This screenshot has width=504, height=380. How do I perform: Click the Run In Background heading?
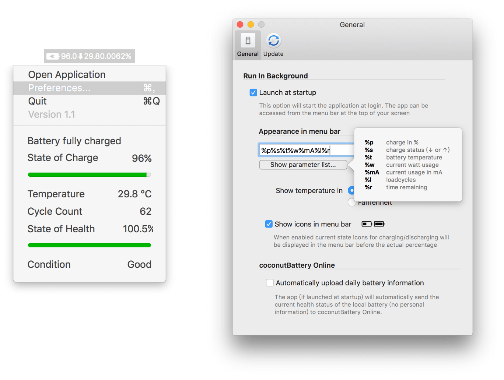pos(275,76)
